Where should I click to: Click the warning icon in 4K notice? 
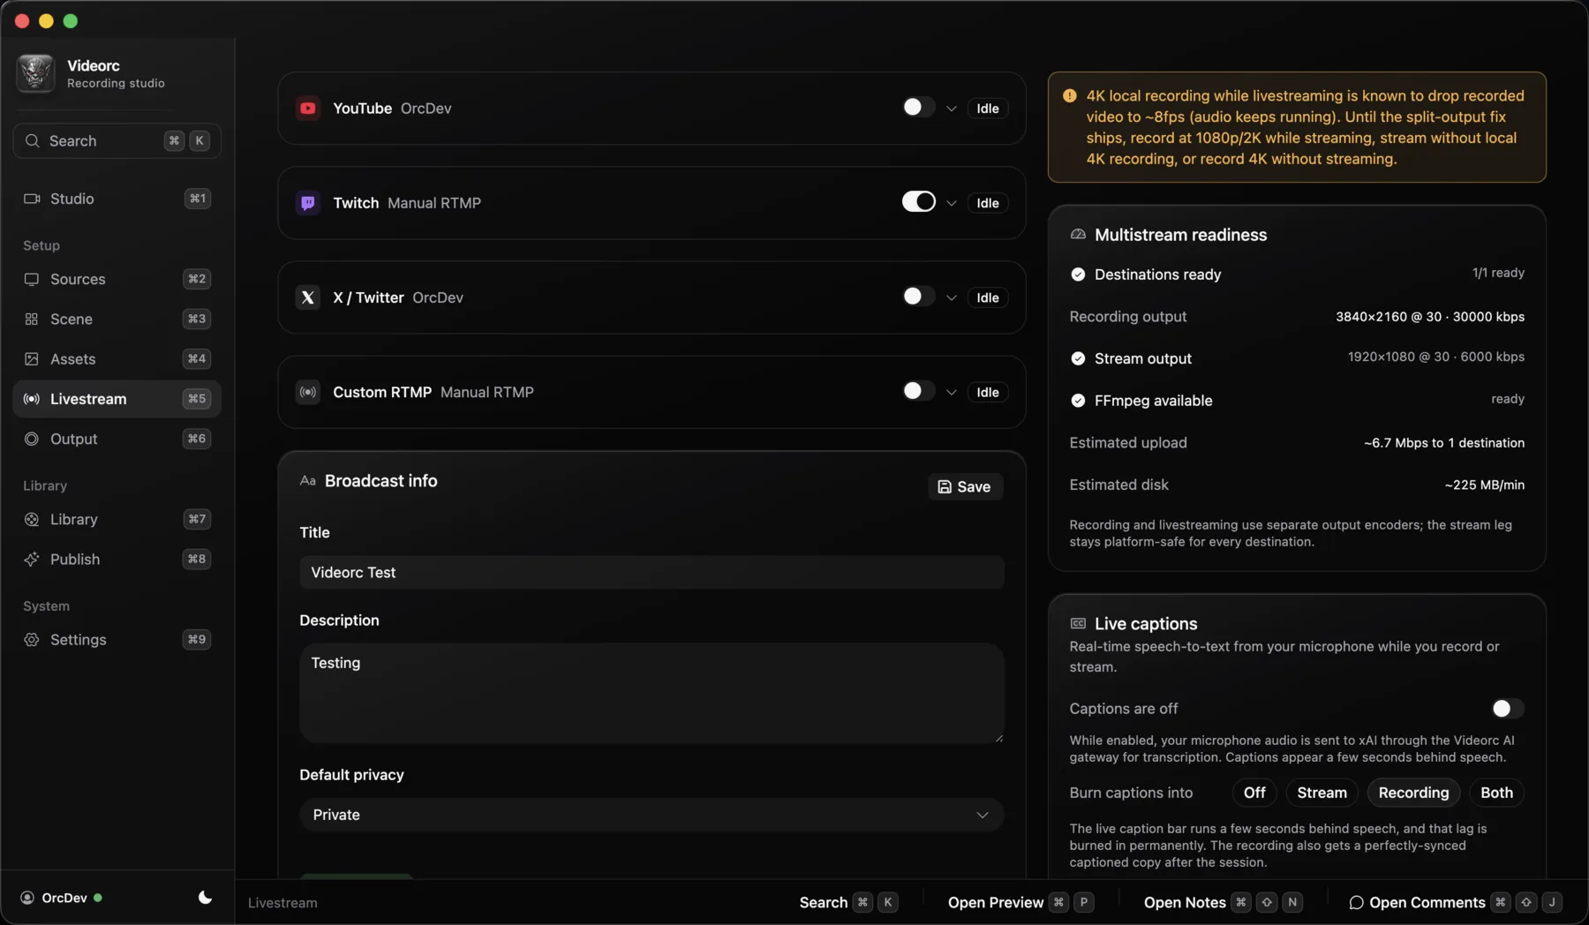click(1070, 95)
